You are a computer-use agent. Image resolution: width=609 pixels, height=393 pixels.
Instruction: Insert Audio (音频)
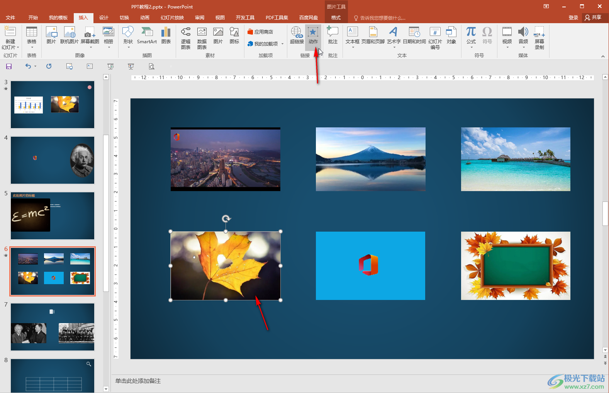click(523, 37)
